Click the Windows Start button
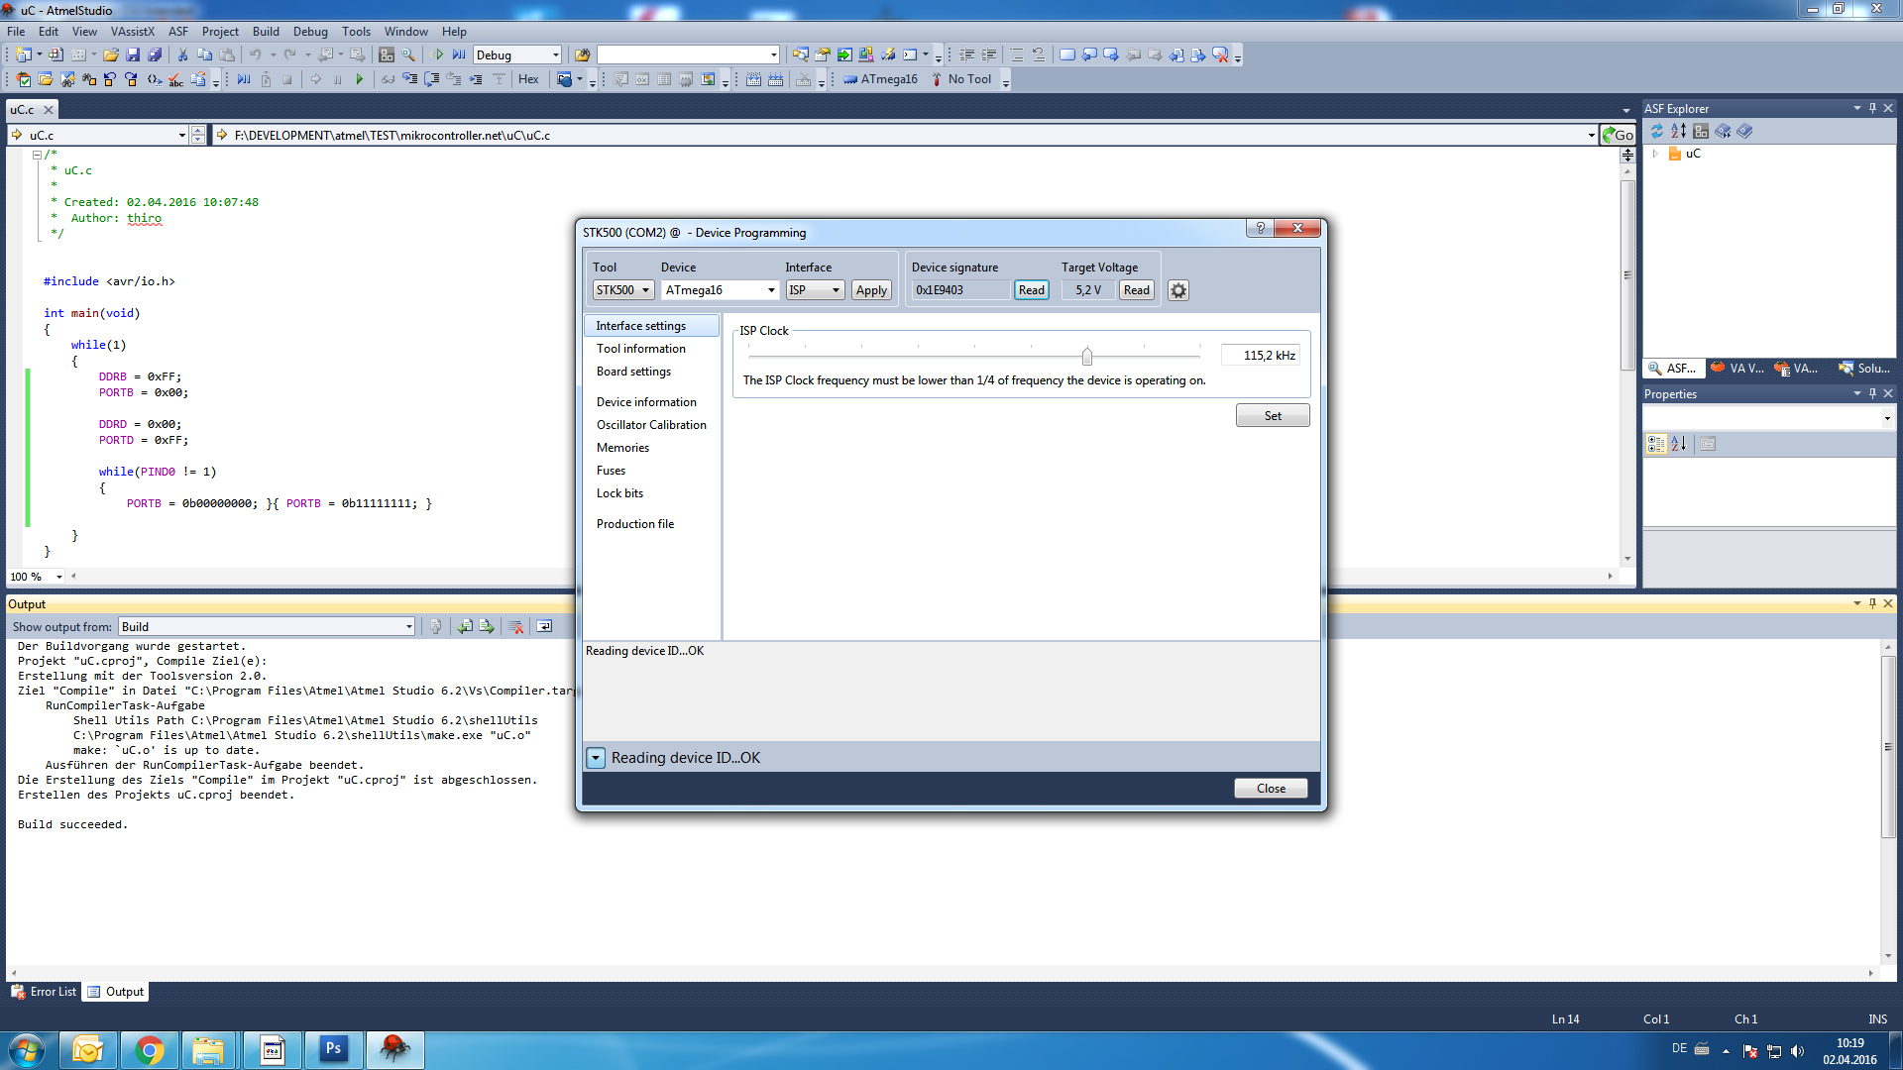Image resolution: width=1903 pixels, height=1070 pixels. click(27, 1050)
